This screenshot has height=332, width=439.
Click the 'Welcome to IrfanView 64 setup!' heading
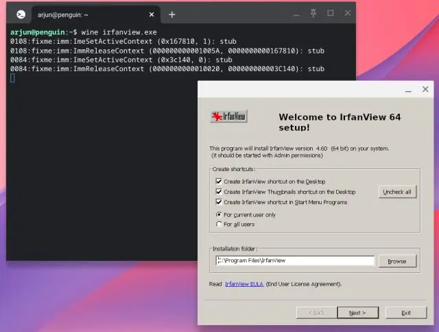[x=340, y=122]
